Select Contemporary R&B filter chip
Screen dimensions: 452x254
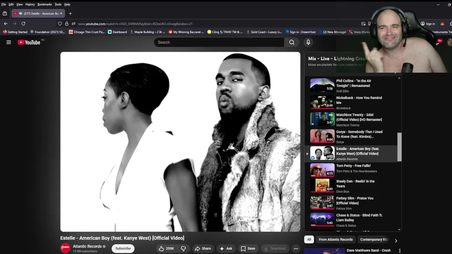click(x=374, y=240)
